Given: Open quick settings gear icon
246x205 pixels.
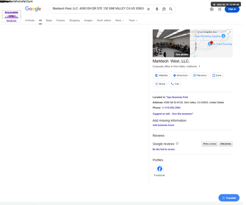Looking at the screenshot, I should [x=212, y=9].
